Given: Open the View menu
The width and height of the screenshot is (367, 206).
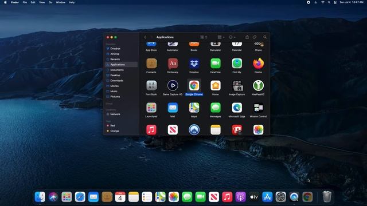Looking at the screenshot, I should tap(42, 2).
